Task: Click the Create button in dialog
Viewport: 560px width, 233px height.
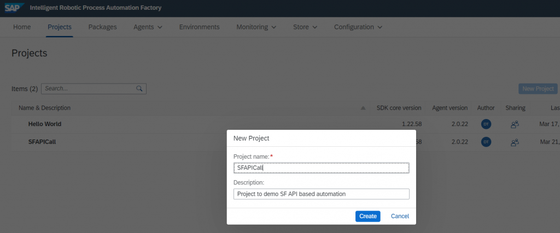Action: coord(368,216)
